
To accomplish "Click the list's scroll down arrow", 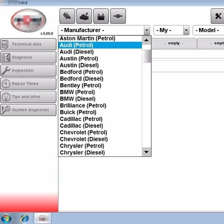I will pyautogui.click(x=146, y=152).
